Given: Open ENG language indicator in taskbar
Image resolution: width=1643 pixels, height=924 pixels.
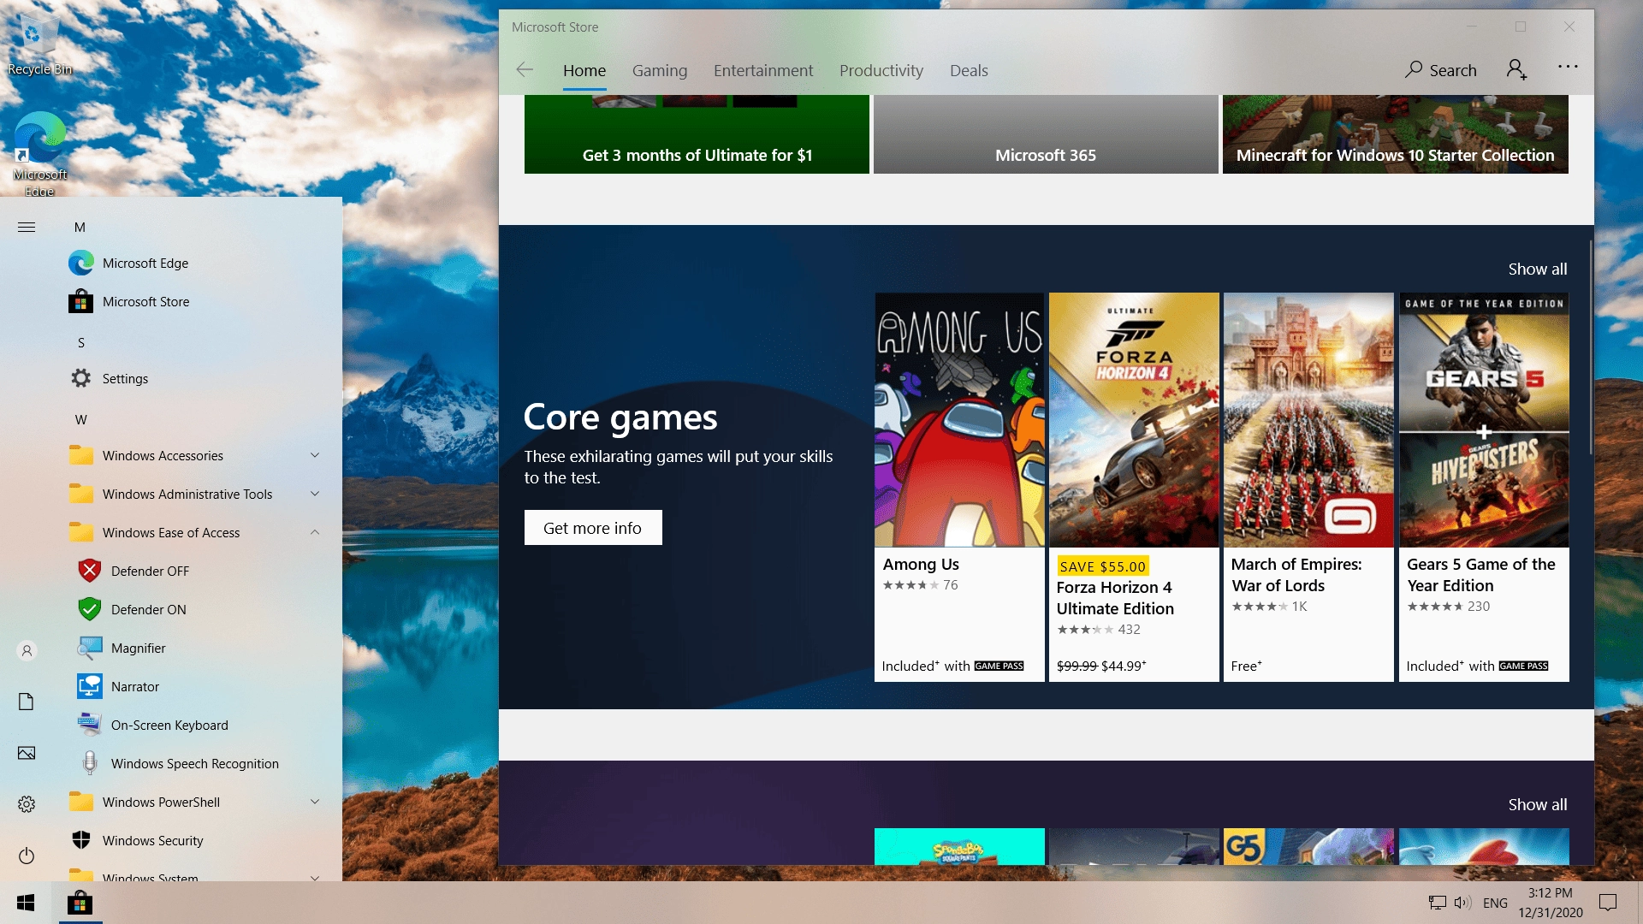Looking at the screenshot, I should (x=1495, y=903).
